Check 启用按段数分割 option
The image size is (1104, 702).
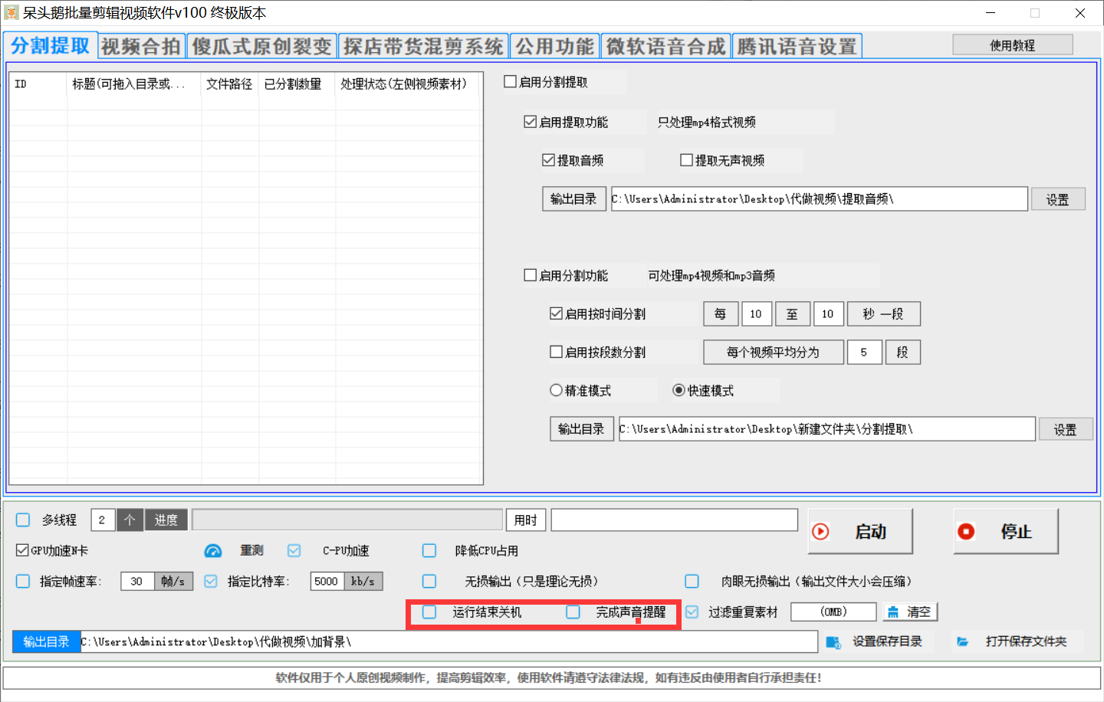pyautogui.click(x=556, y=352)
